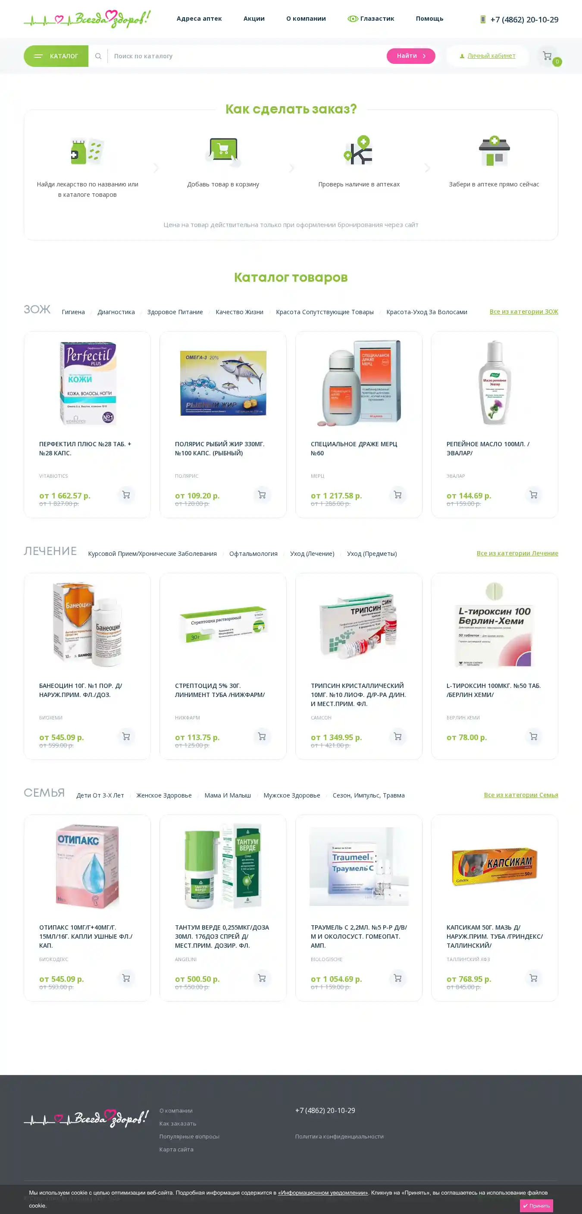Open the Каталог menu button
The width and height of the screenshot is (582, 1214).
coord(56,56)
